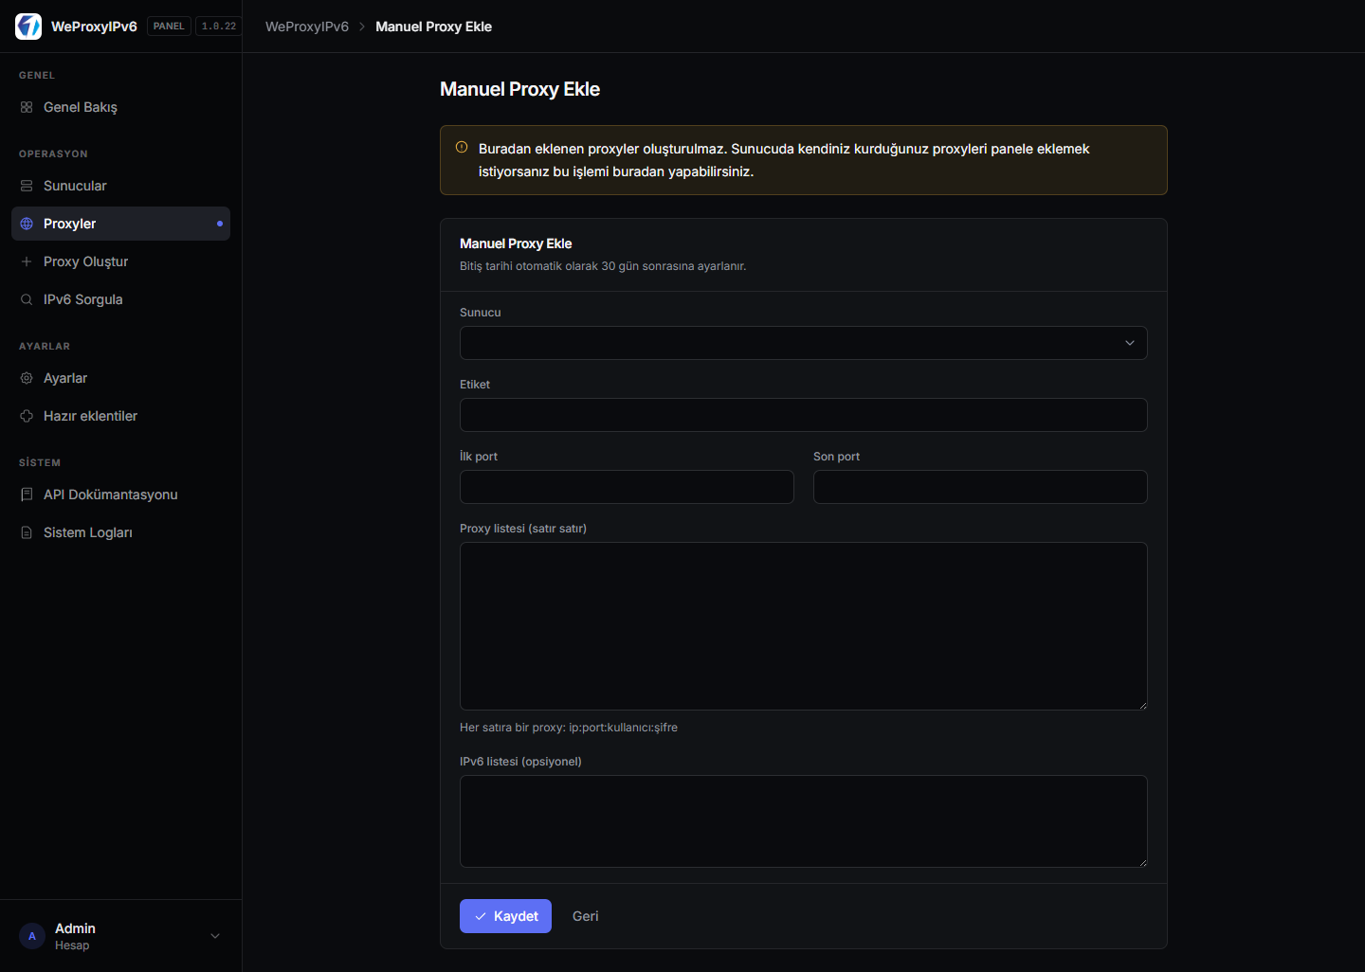
Task: Focus the İlk port field
Action: click(627, 487)
